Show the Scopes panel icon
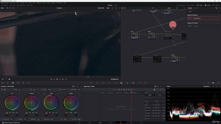The height and width of the screenshot is (124, 221). [x=213, y=83]
